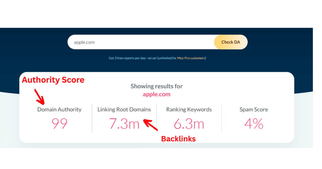Click the Check DA button
Screen dimensions: 322x169
[x=230, y=42]
